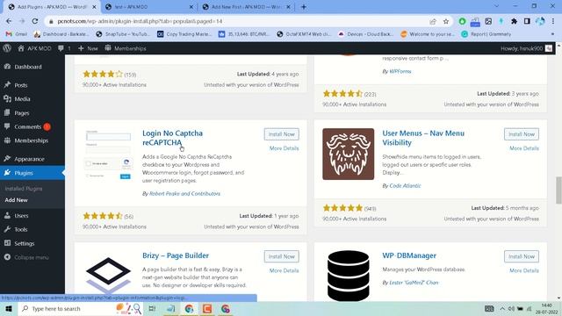
Task: View More Details for Brizy
Action: point(284,270)
